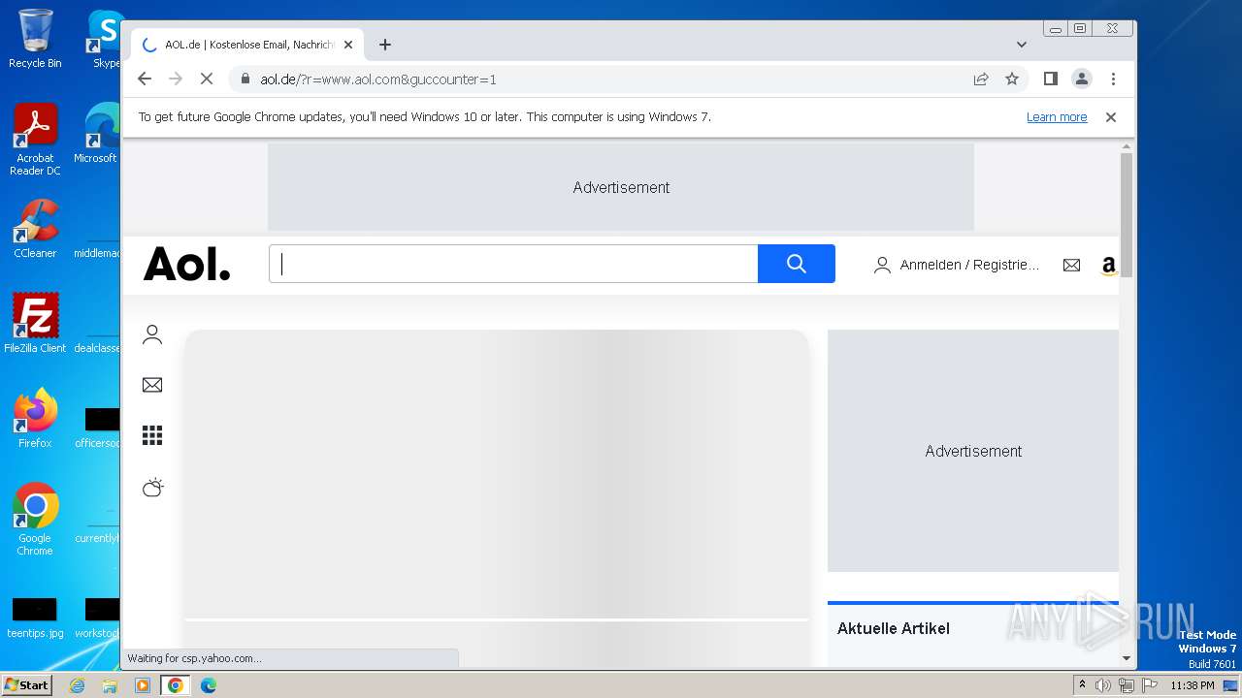Click the blue search button
Image resolution: width=1242 pixels, height=698 pixels.
(x=797, y=264)
